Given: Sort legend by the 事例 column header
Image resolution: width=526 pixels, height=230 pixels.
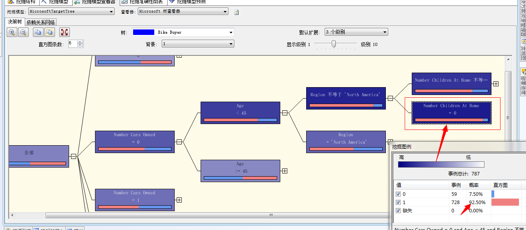Looking at the screenshot, I should coord(458,185).
